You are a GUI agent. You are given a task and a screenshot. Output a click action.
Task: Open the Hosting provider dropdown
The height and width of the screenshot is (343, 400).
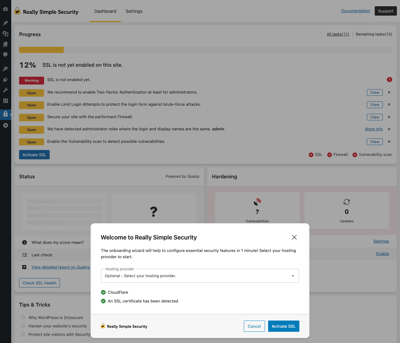(x=200, y=276)
